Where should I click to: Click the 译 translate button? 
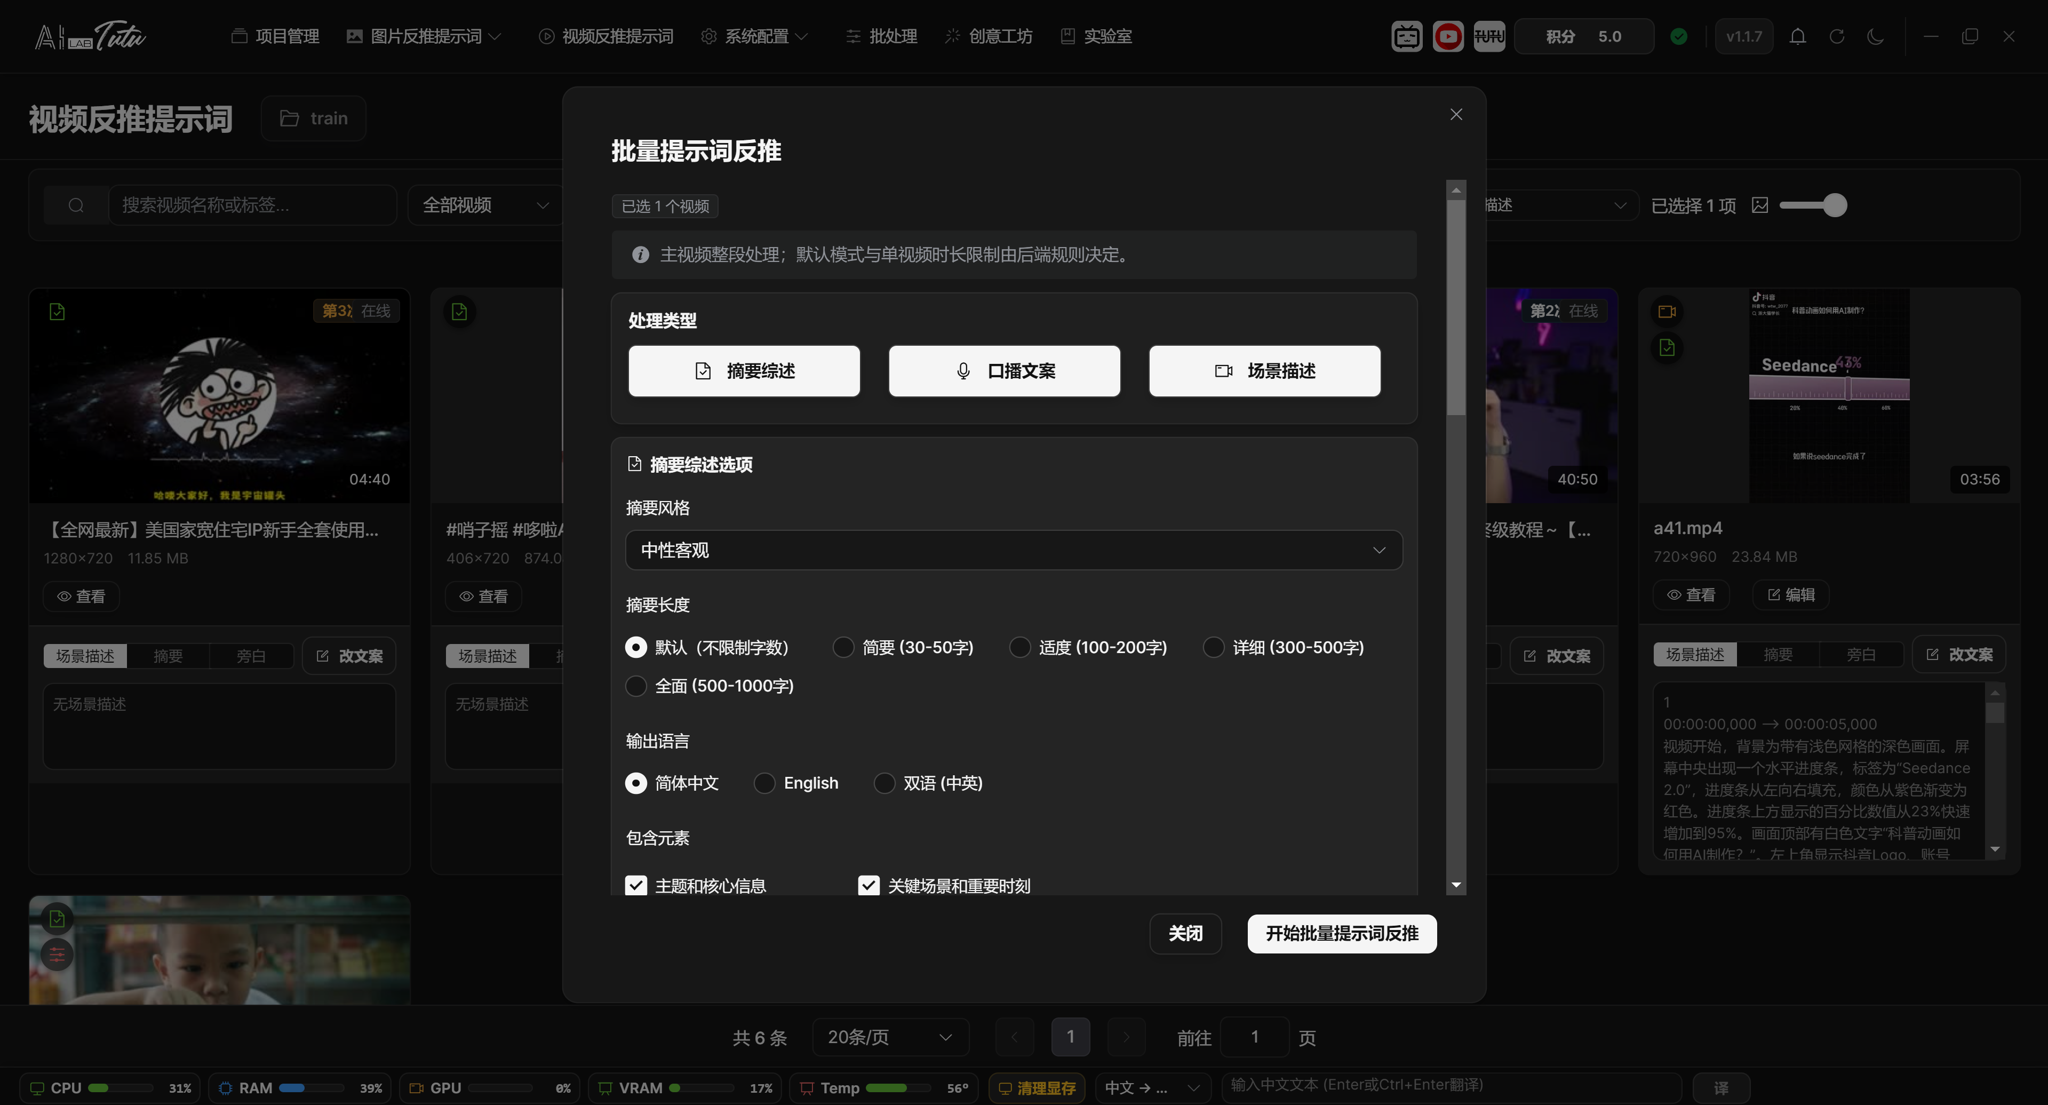point(1721,1087)
